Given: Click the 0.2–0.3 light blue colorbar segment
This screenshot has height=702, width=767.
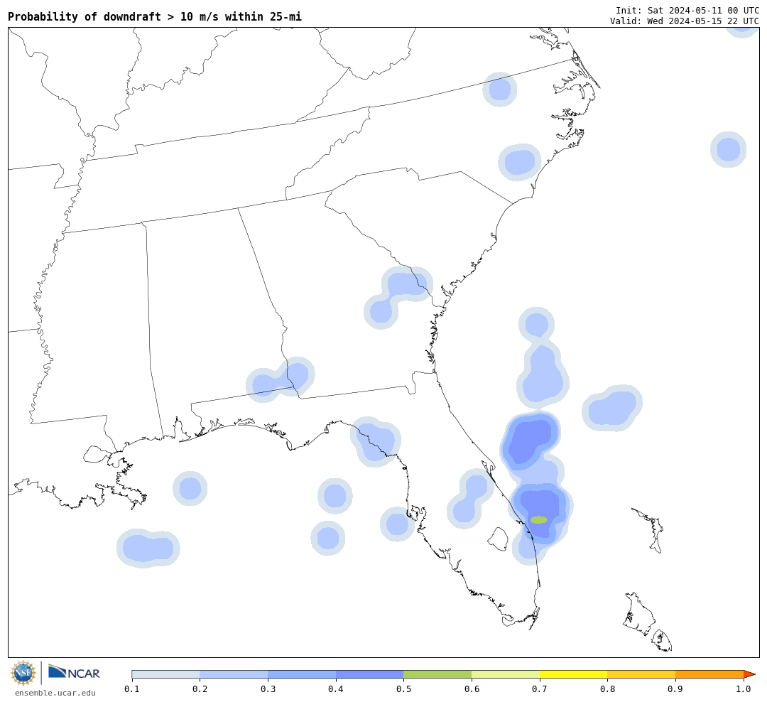Looking at the screenshot, I should 234,674.
